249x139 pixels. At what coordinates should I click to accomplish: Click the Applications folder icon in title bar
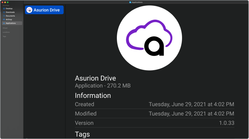click(130, 2)
